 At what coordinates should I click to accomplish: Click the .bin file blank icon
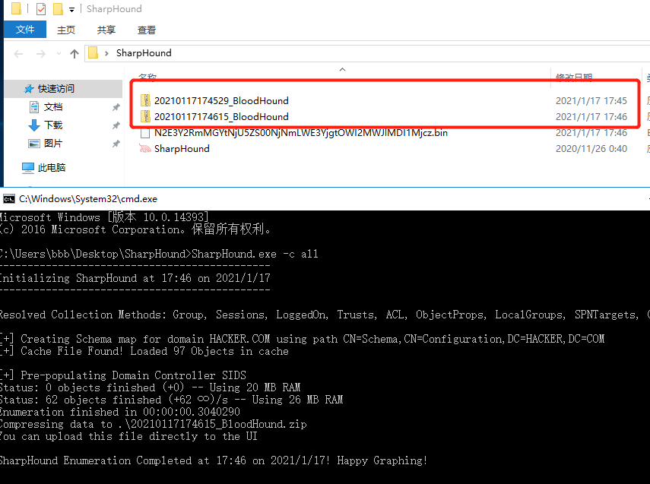(x=145, y=133)
